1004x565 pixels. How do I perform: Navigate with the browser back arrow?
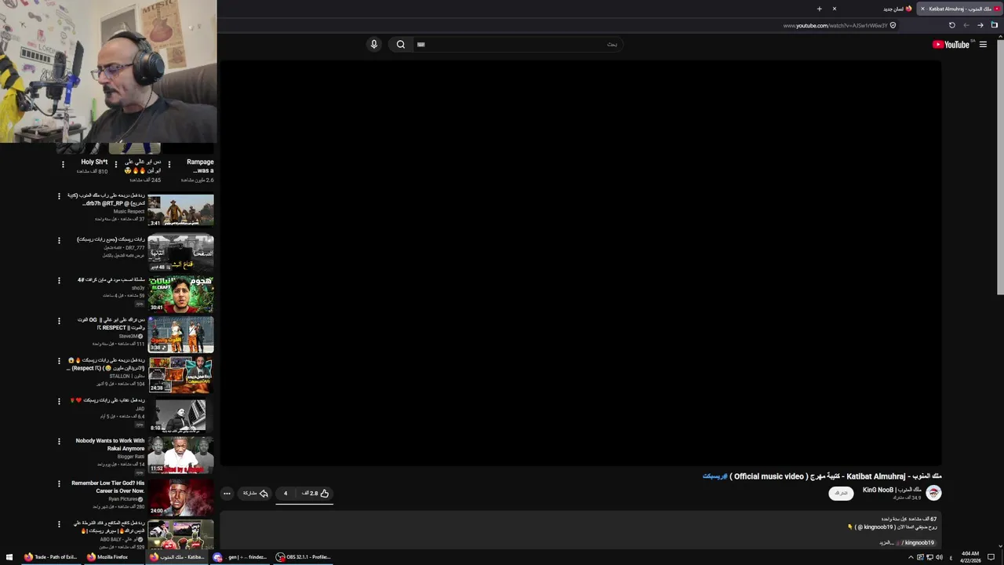[966, 25]
